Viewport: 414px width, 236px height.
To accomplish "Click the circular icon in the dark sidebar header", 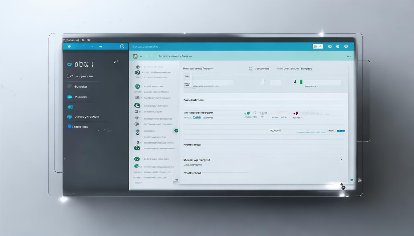I will tap(122, 46).
